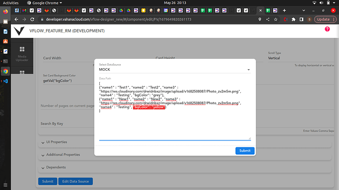
Task: Open a new Chrome tab
Action: (284, 10)
